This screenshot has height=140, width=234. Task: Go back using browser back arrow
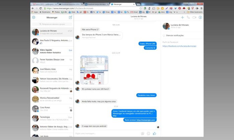point(33,8)
